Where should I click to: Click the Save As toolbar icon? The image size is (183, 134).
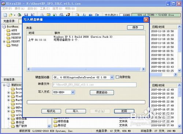coord(33,15)
